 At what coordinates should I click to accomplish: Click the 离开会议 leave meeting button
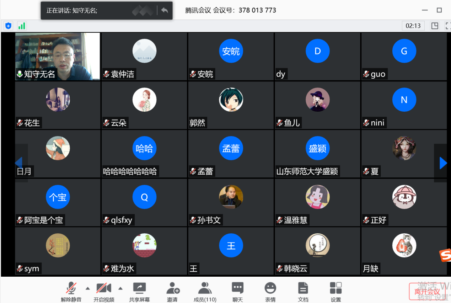tap(427, 292)
